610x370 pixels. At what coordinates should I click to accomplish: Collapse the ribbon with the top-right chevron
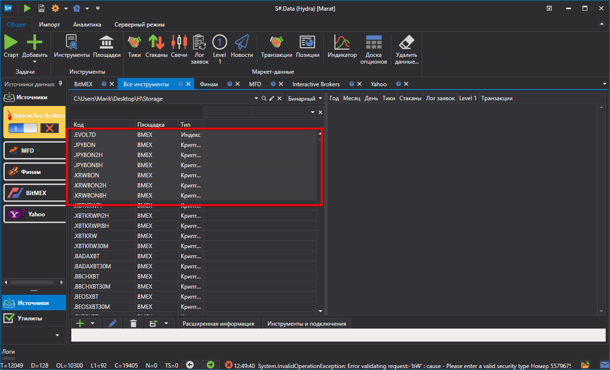click(601, 24)
